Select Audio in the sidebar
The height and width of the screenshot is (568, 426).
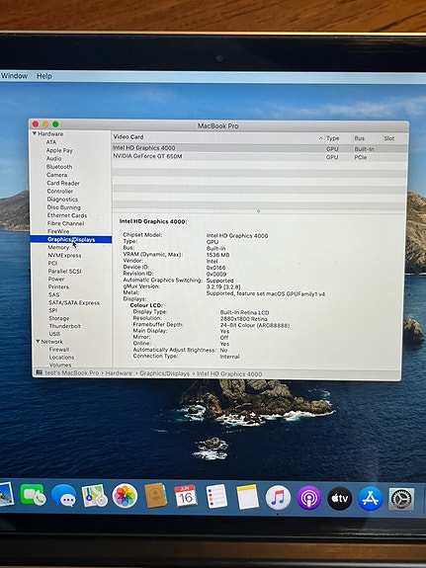pyautogui.click(x=53, y=159)
